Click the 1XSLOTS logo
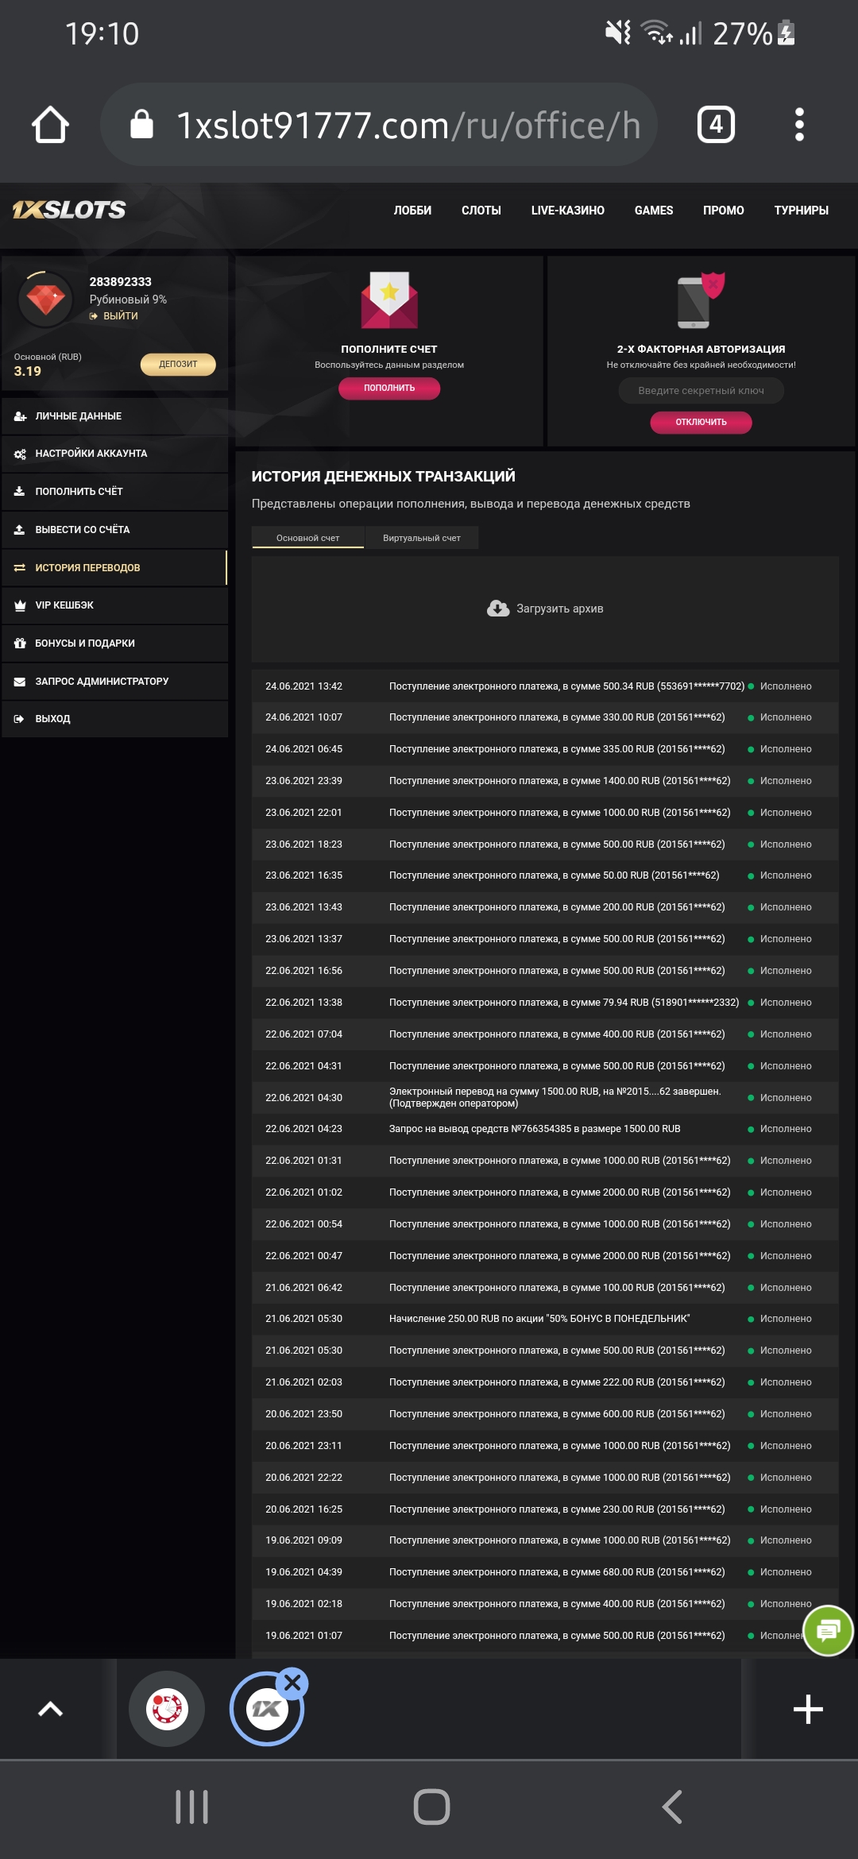 tap(69, 210)
